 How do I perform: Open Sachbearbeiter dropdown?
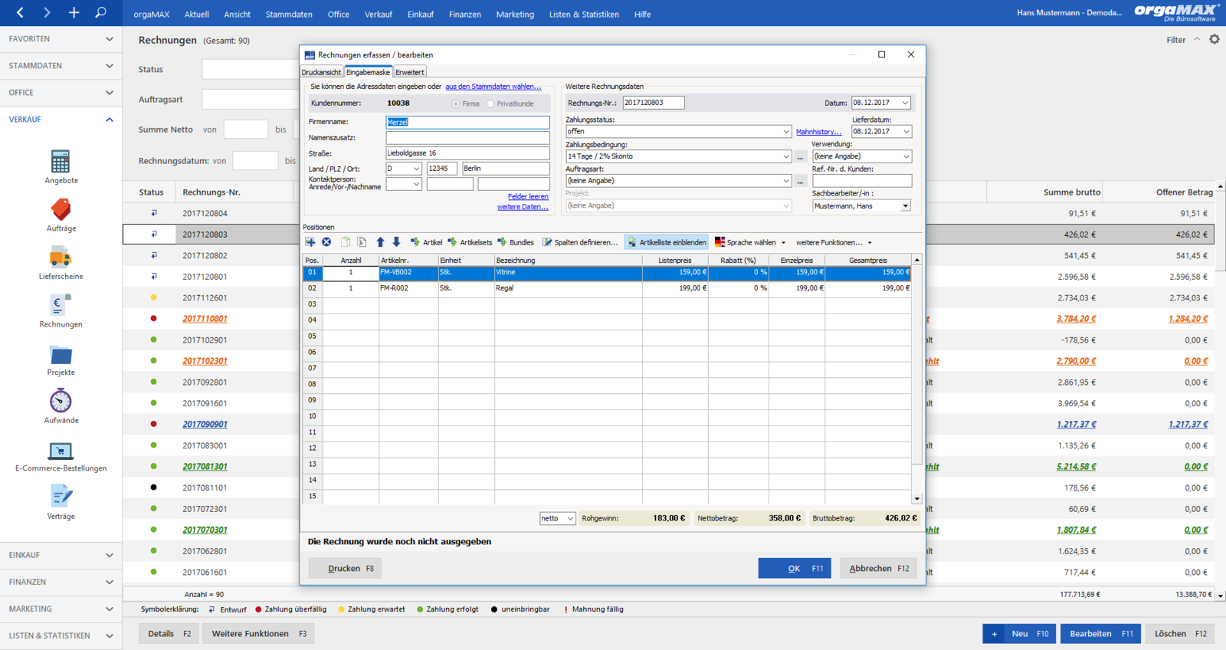pos(906,206)
